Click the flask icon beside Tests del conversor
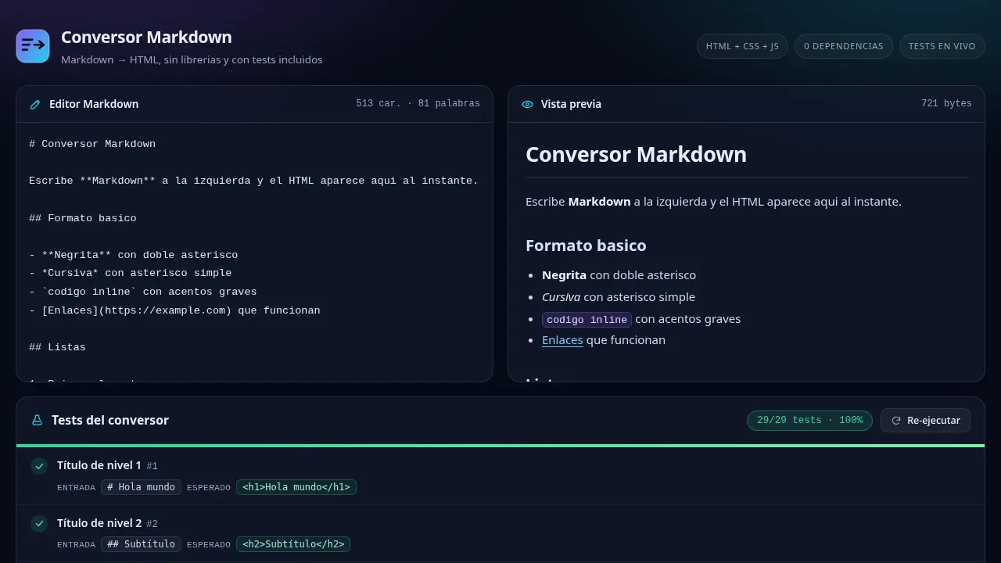 click(37, 420)
